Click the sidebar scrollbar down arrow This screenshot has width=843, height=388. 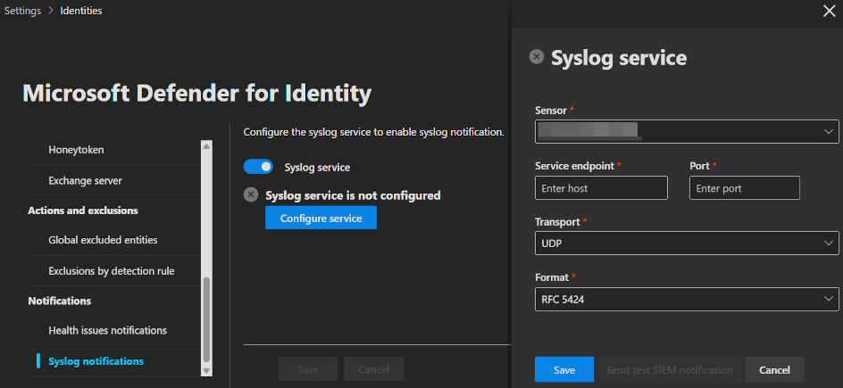pyautogui.click(x=207, y=369)
